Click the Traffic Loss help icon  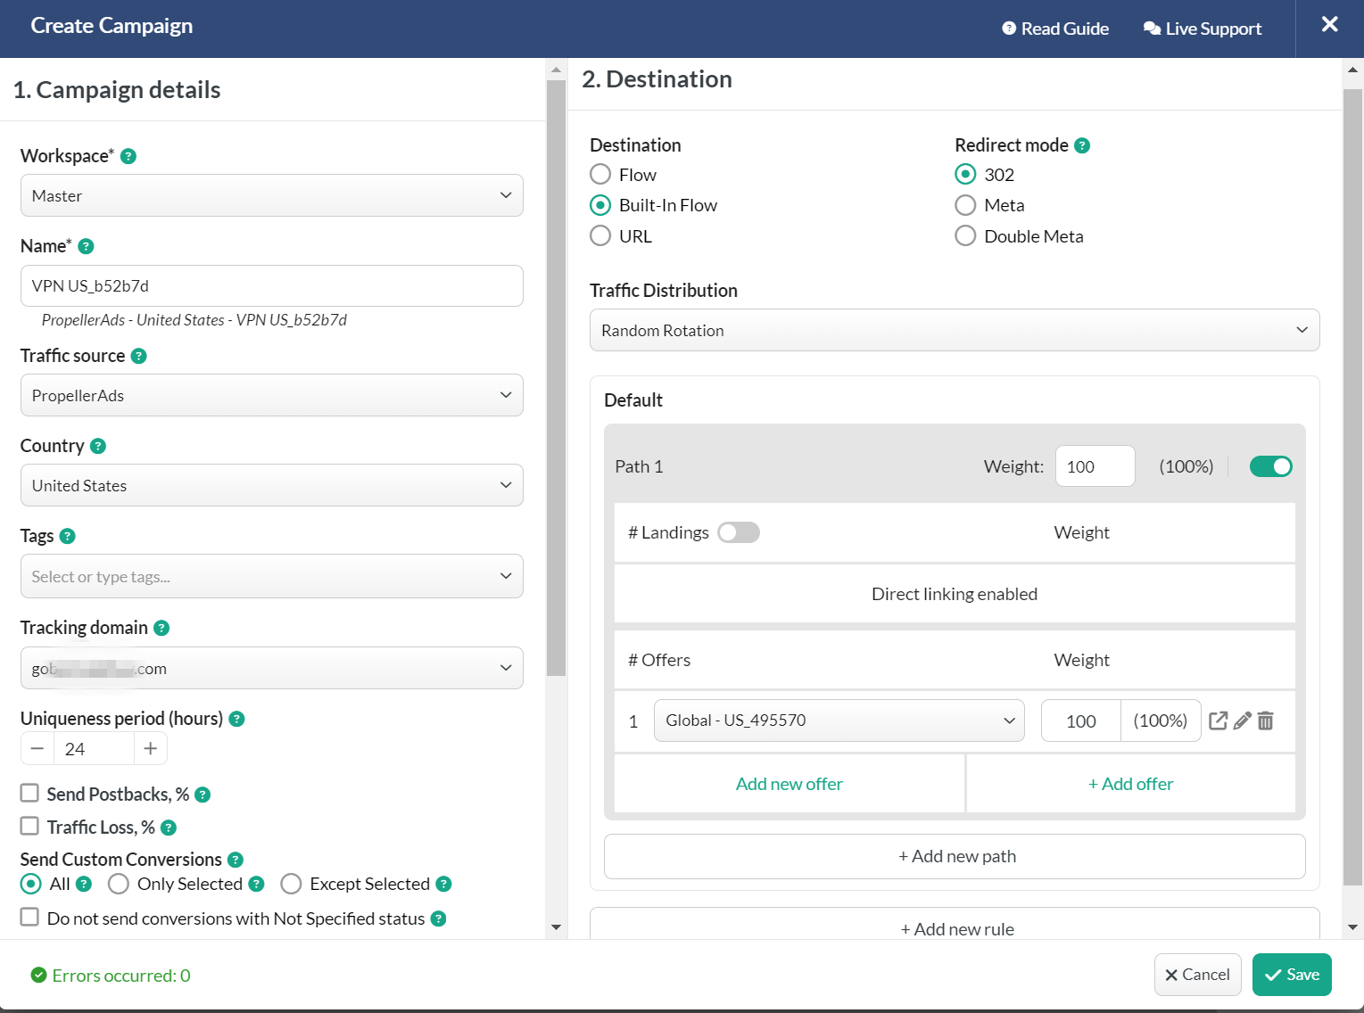(x=169, y=828)
